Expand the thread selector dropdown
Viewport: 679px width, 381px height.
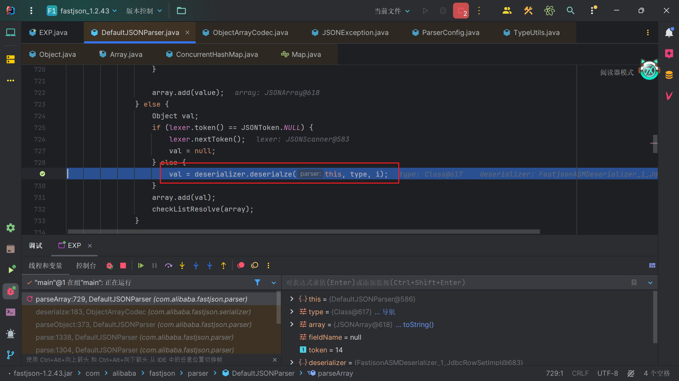[x=274, y=283]
